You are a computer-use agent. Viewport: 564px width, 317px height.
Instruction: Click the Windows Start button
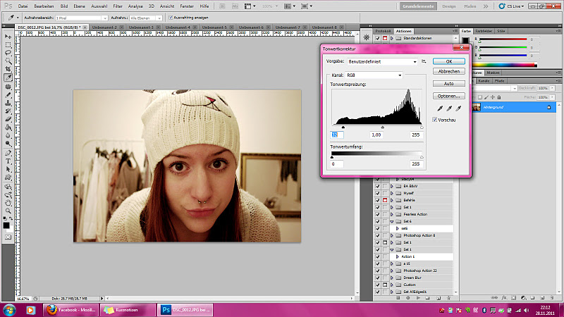coord(10,309)
